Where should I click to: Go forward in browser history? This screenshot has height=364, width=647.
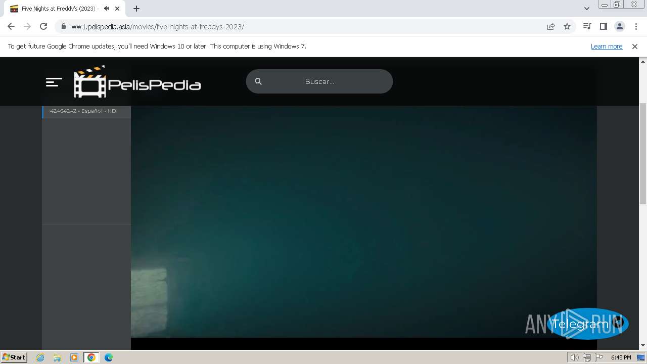point(27,26)
